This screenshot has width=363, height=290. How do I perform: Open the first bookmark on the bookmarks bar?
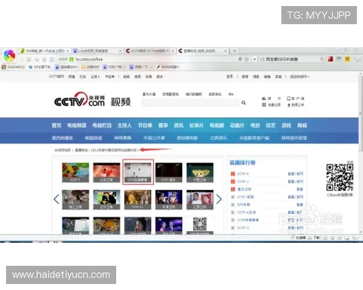13,67
